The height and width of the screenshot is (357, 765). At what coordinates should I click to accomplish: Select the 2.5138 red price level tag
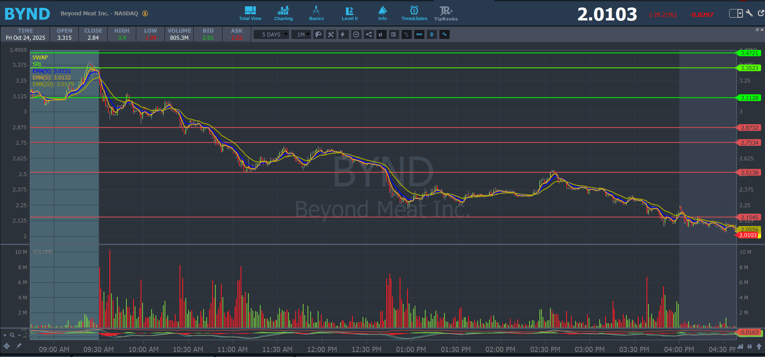pos(749,173)
